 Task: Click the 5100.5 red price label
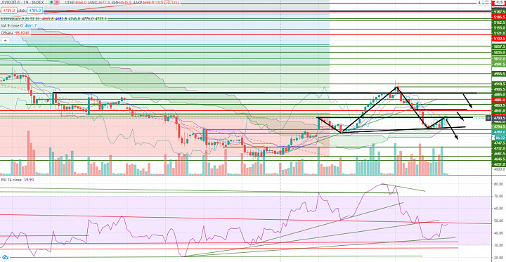pos(498,39)
